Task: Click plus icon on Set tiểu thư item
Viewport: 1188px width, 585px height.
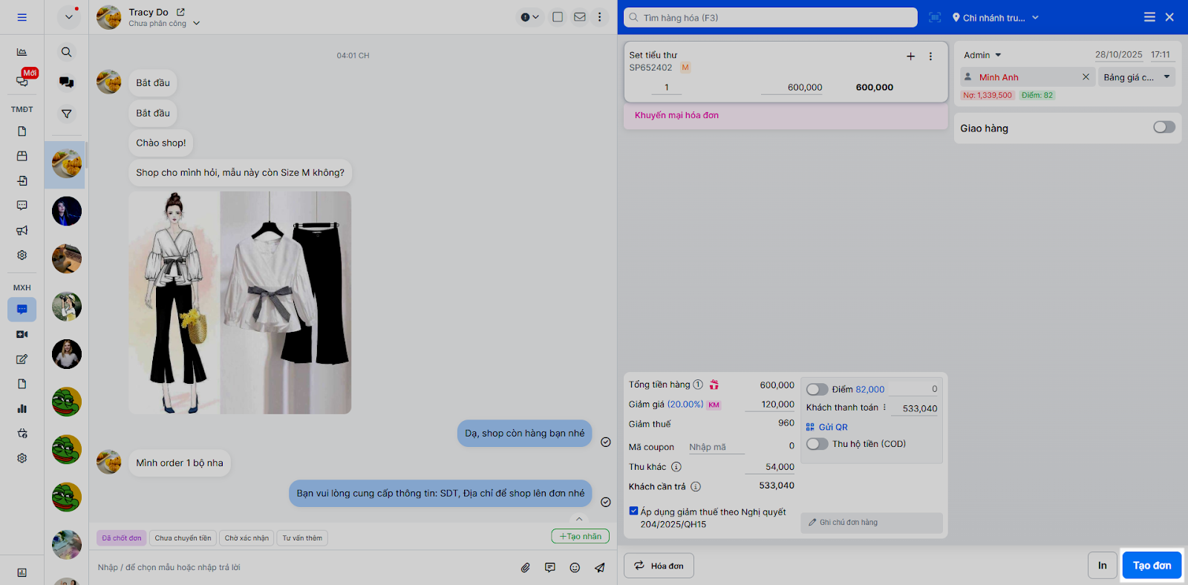Action: (910, 56)
